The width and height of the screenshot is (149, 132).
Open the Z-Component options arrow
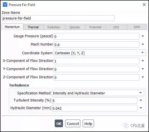point(143,77)
